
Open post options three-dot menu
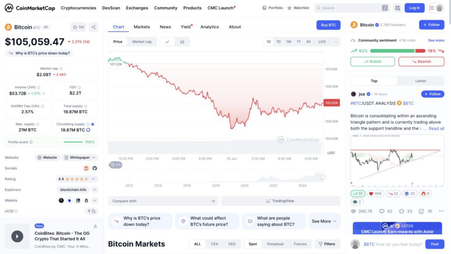pos(441,211)
